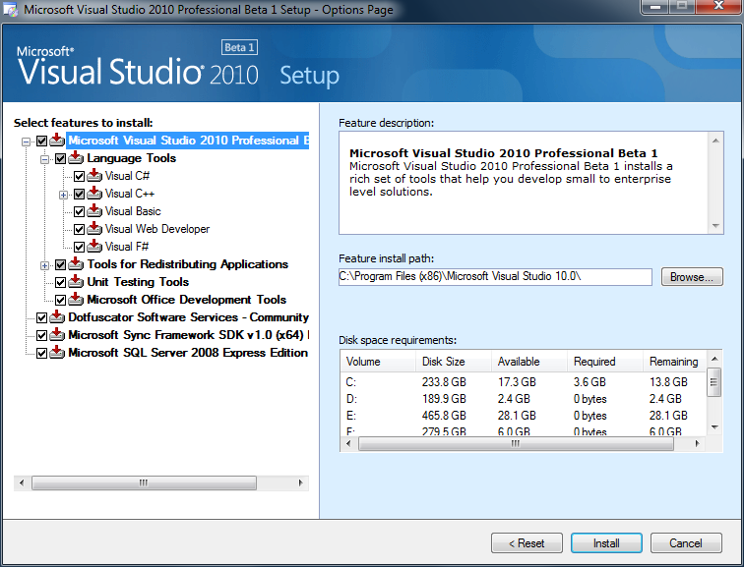The width and height of the screenshot is (744, 567).
Task: Click the setup window icon in title bar
Action: click(11, 10)
